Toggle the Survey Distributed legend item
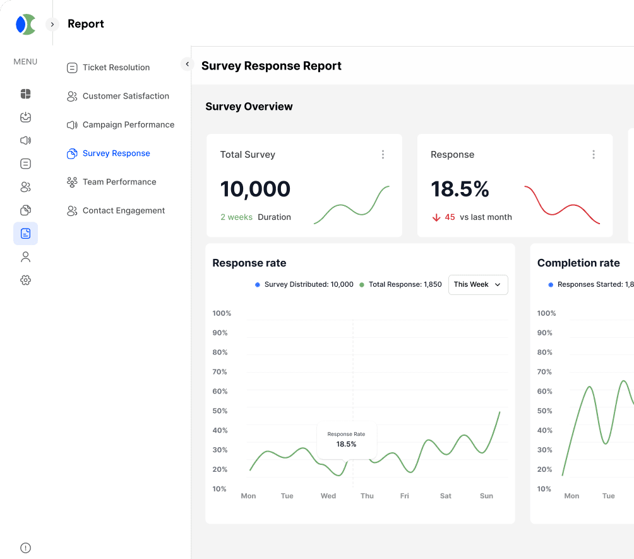Screen dimensions: 634x559 click(x=304, y=285)
